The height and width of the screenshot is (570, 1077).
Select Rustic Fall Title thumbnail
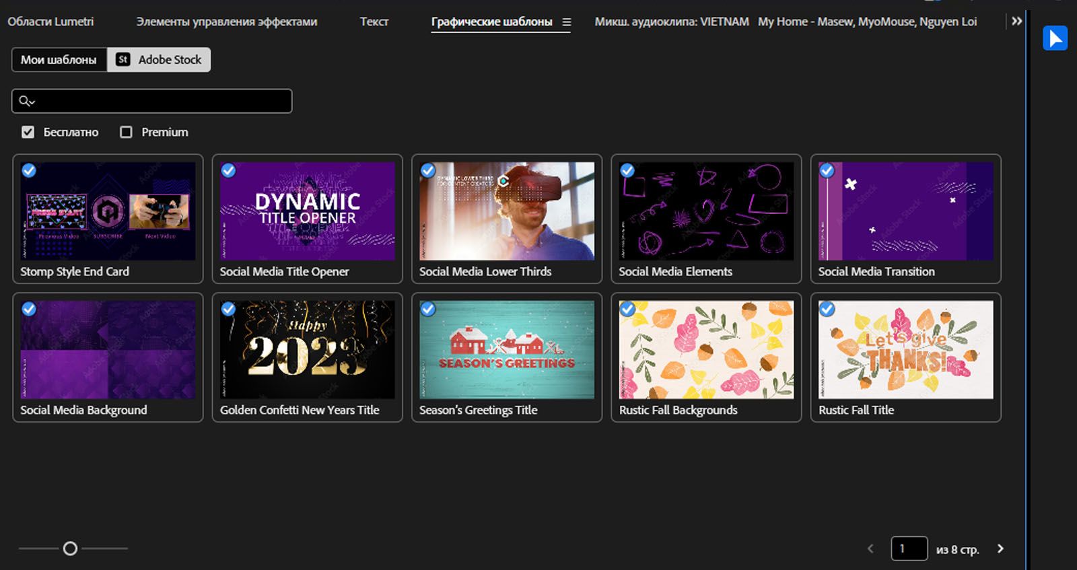tap(906, 349)
